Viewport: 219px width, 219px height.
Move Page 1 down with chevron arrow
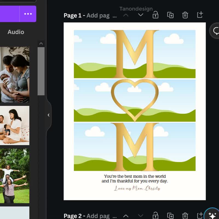pyautogui.click(x=140, y=15)
